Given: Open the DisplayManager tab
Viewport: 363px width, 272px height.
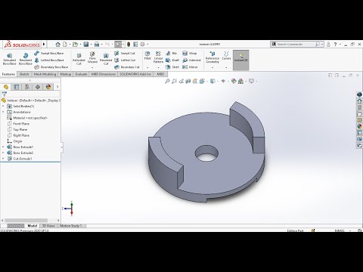Looking at the screenshot, I should tap(48, 87).
